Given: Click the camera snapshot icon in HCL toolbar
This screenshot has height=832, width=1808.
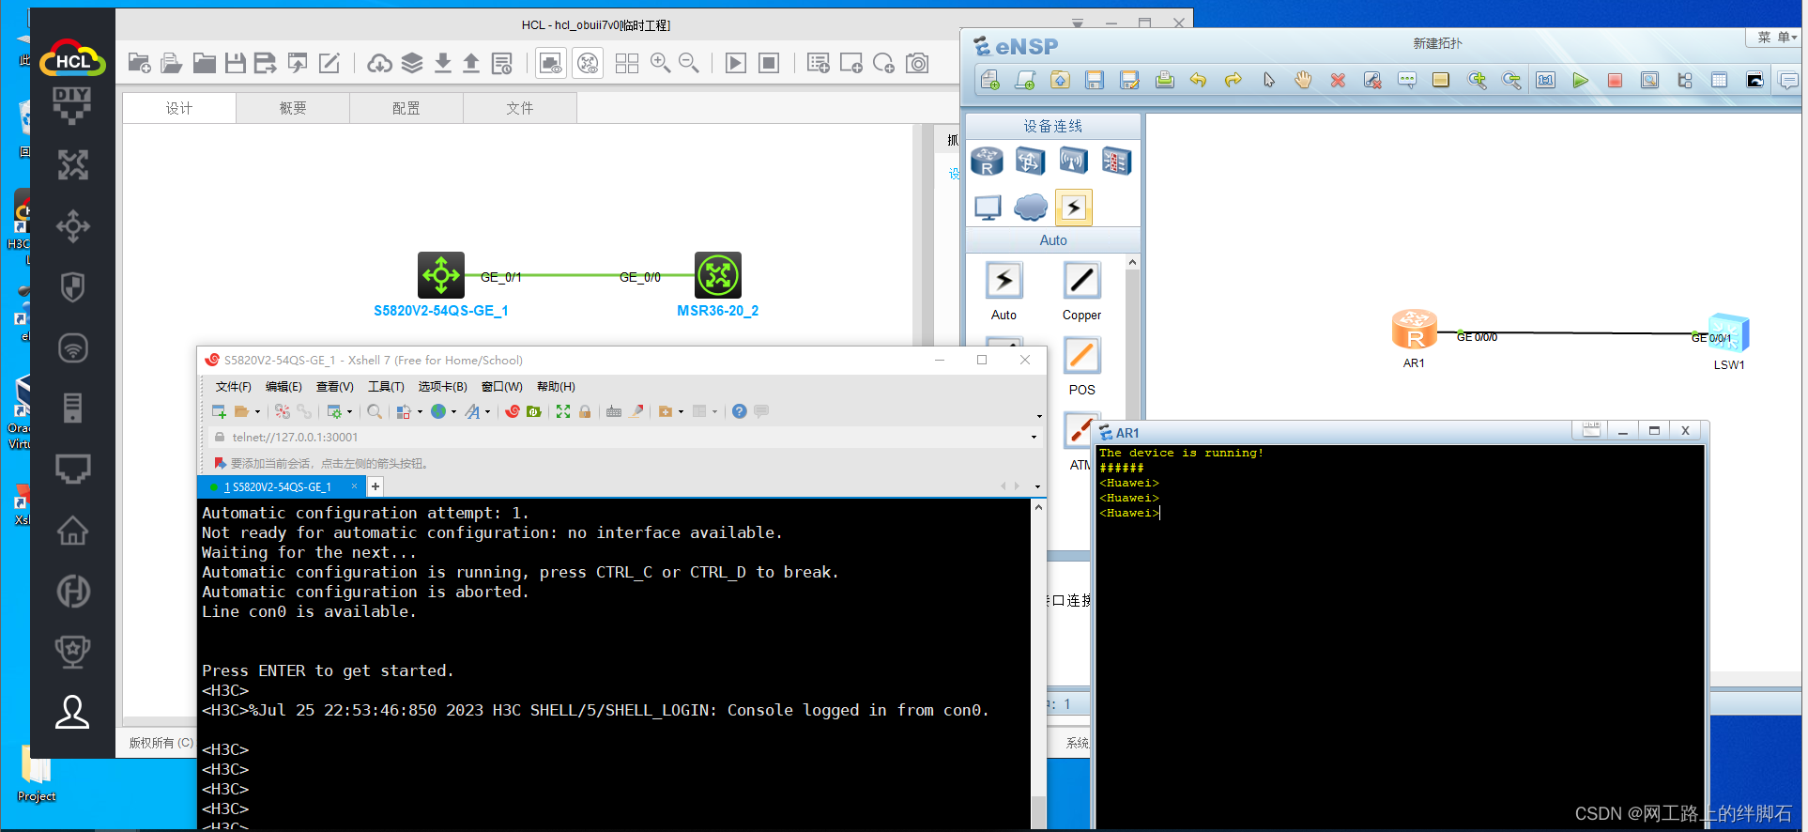Looking at the screenshot, I should pos(917,63).
